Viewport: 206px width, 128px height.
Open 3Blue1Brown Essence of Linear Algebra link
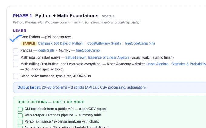[x=97, y=58]
